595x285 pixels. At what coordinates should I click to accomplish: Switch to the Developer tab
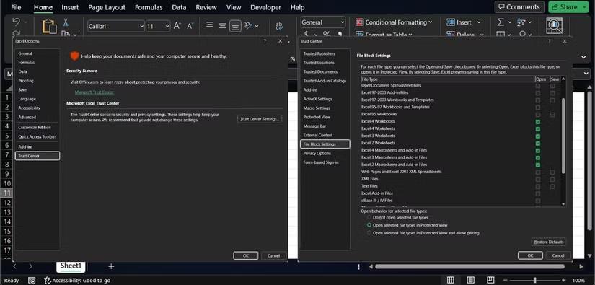coord(265,7)
